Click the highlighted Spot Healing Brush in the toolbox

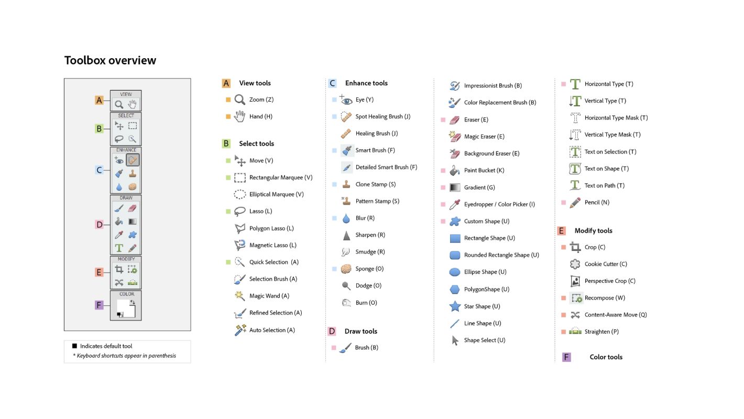[x=133, y=160]
